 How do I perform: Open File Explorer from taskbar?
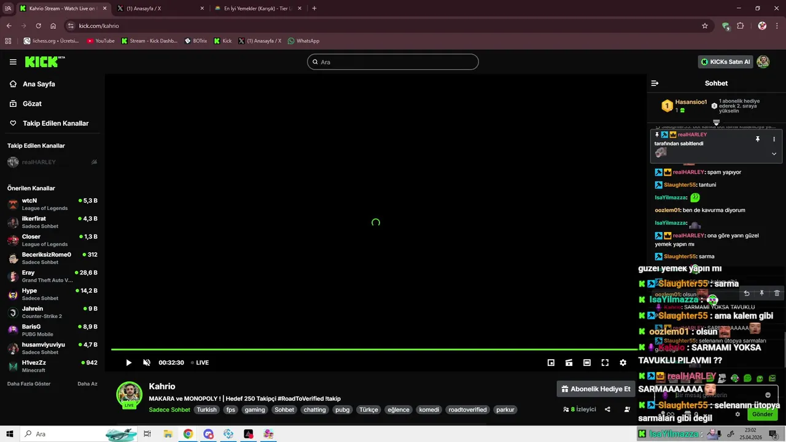tap(168, 434)
